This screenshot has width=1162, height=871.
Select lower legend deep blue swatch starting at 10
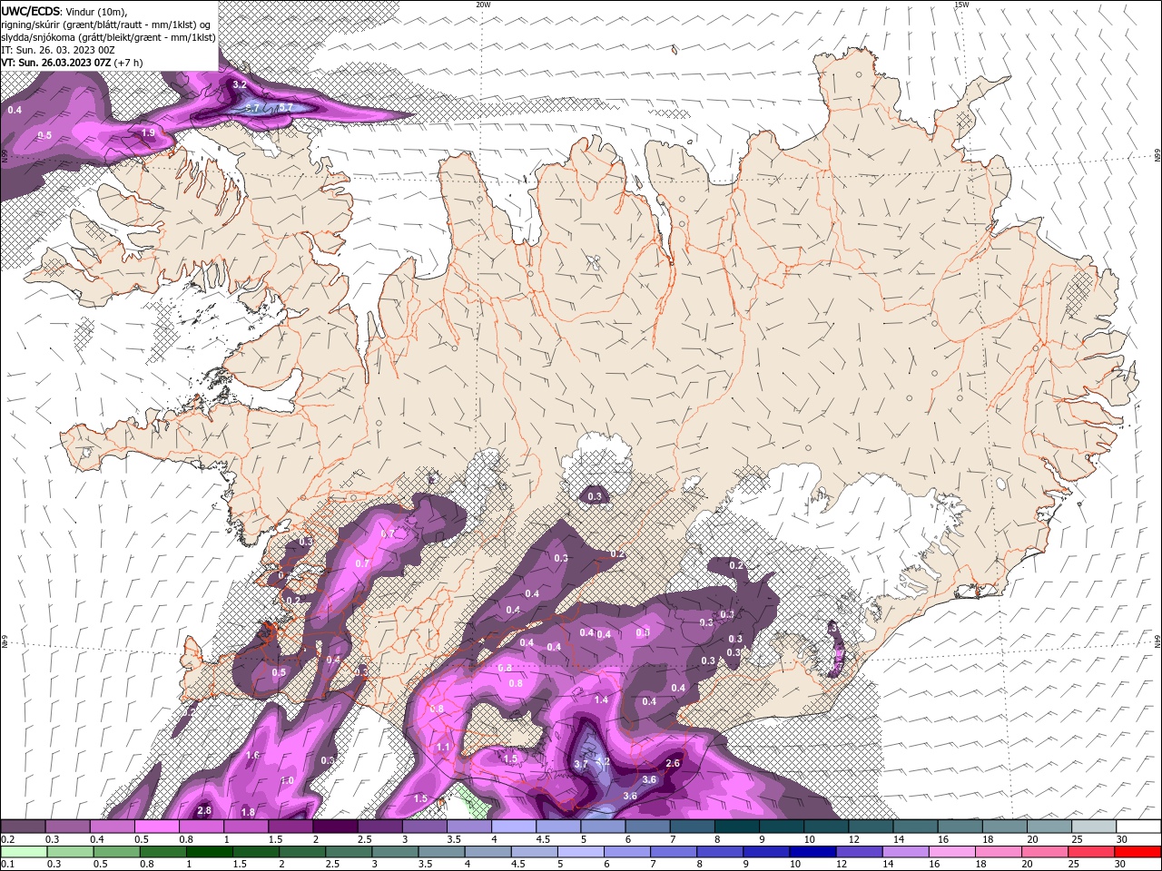point(812,852)
